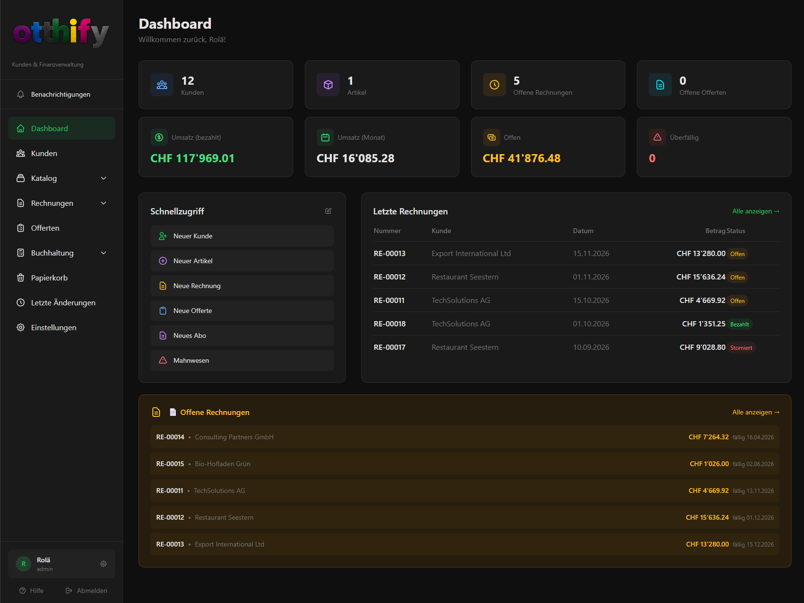Open Papierkorb in the sidebar
The width and height of the screenshot is (804, 603).
(x=61, y=278)
